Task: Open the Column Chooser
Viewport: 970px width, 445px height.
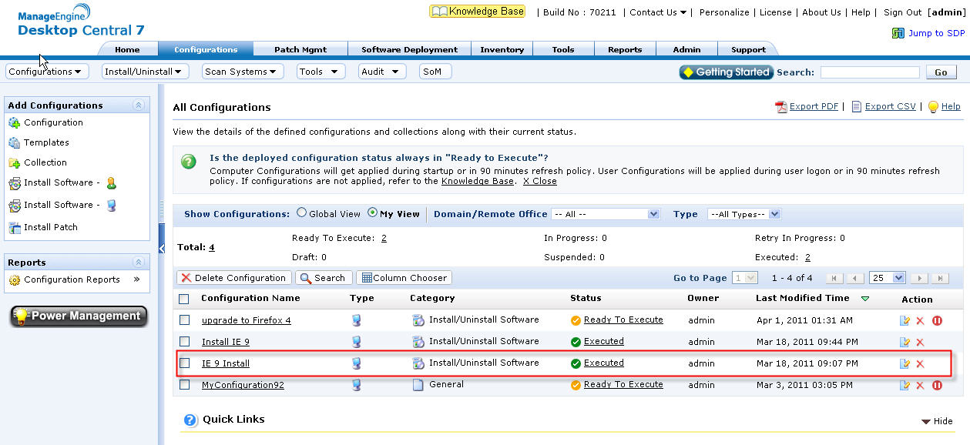Action: click(x=404, y=278)
